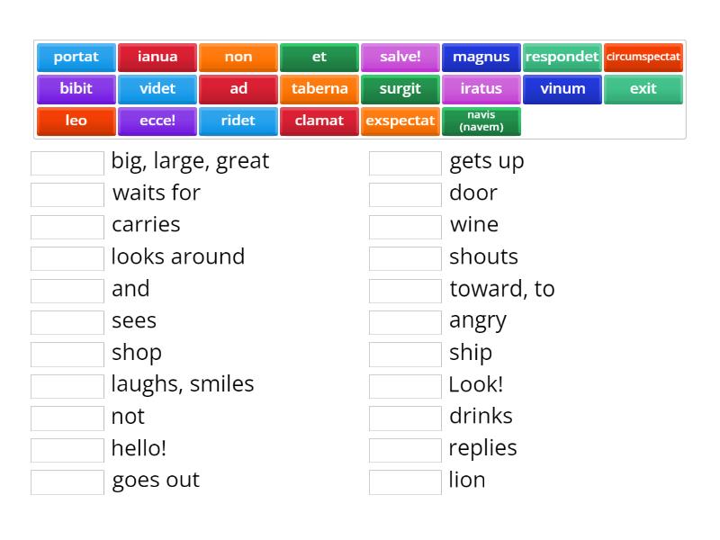
Task: Click the 'exit' tile in the word bank
Action: (x=643, y=88)
